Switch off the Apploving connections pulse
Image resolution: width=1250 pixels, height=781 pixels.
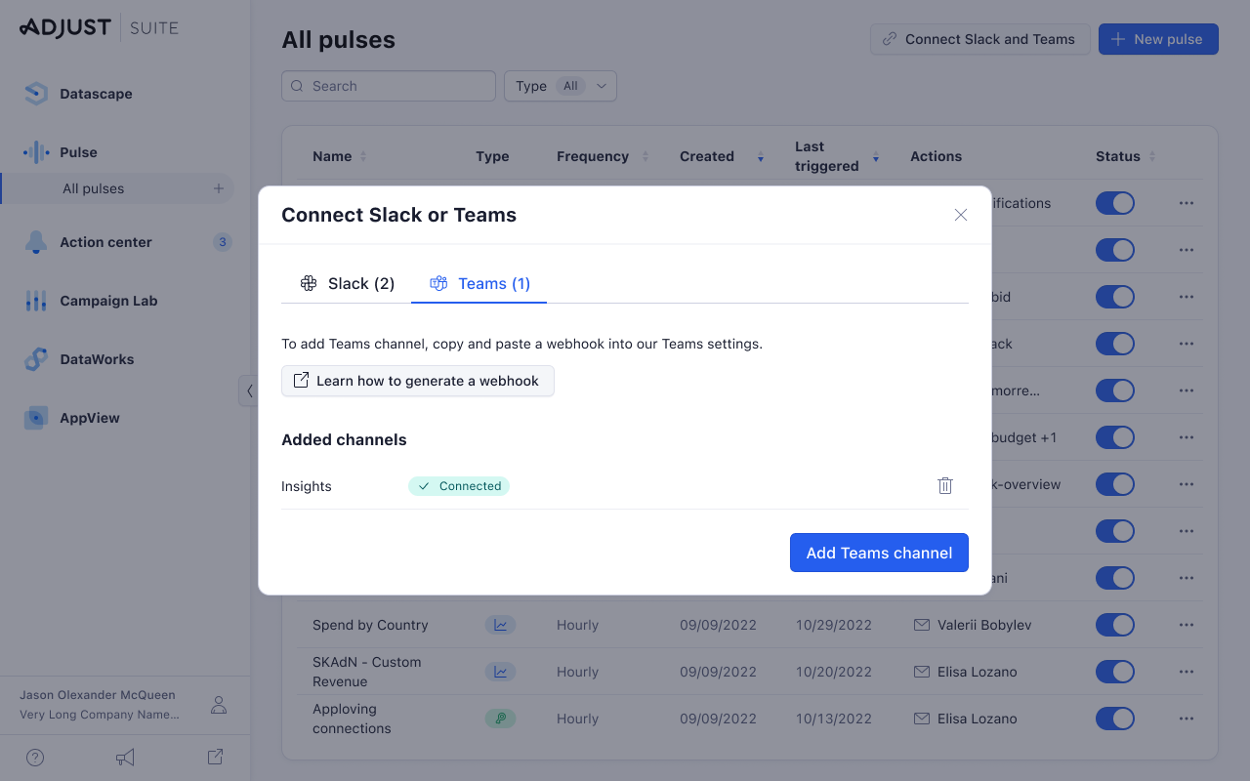coord(1115,719)
